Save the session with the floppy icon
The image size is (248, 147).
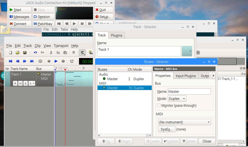click(25, 53)
